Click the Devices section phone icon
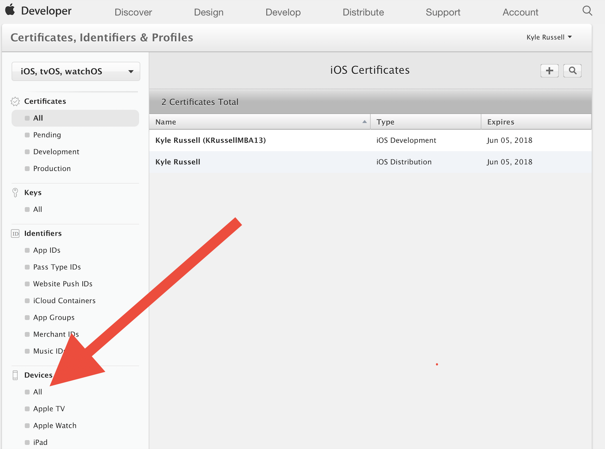 pyautogui.click(x=15, y=375)
